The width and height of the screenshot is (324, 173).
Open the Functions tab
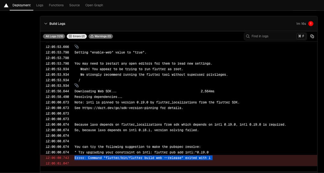coord(56,5)
